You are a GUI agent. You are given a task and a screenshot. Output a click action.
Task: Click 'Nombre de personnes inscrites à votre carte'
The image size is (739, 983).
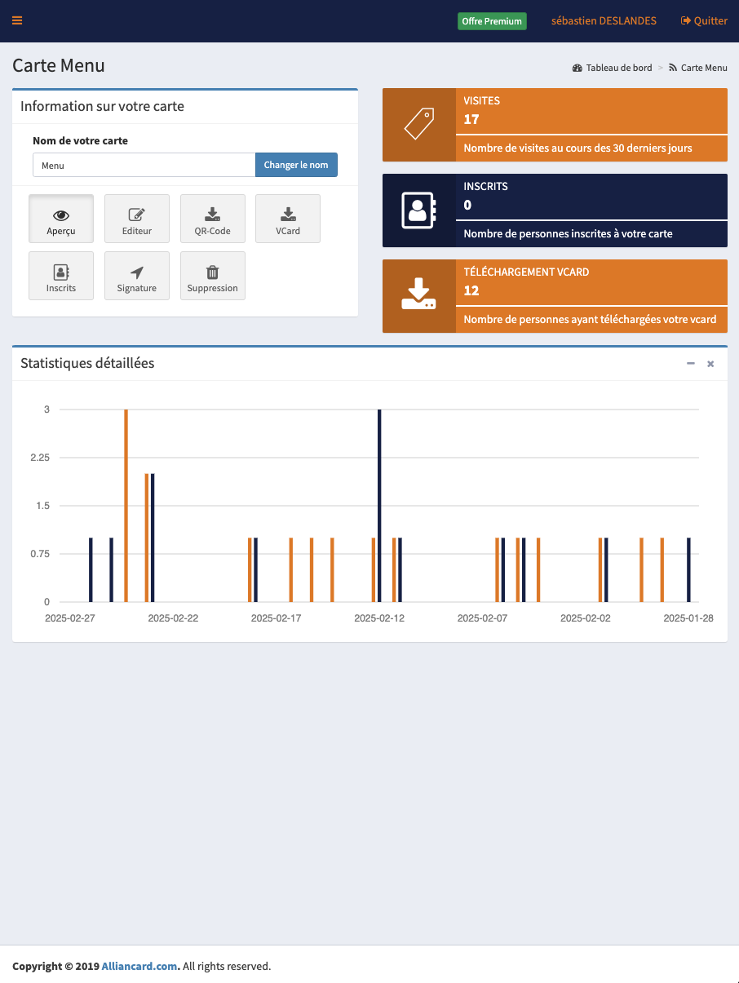coord(568,233)
